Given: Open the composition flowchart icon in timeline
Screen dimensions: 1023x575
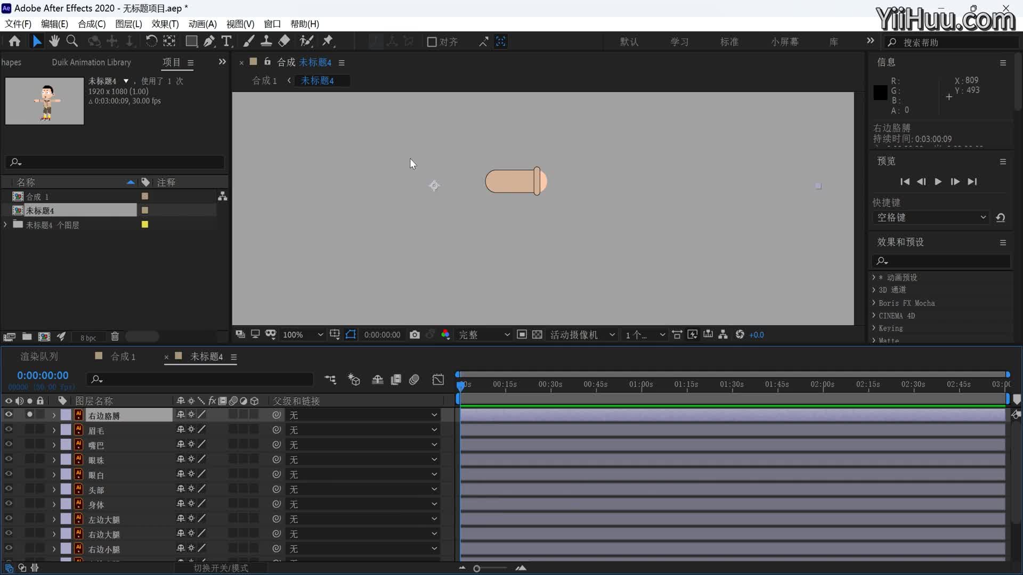Looking at the screenshot, I should (x=330, y=380).
